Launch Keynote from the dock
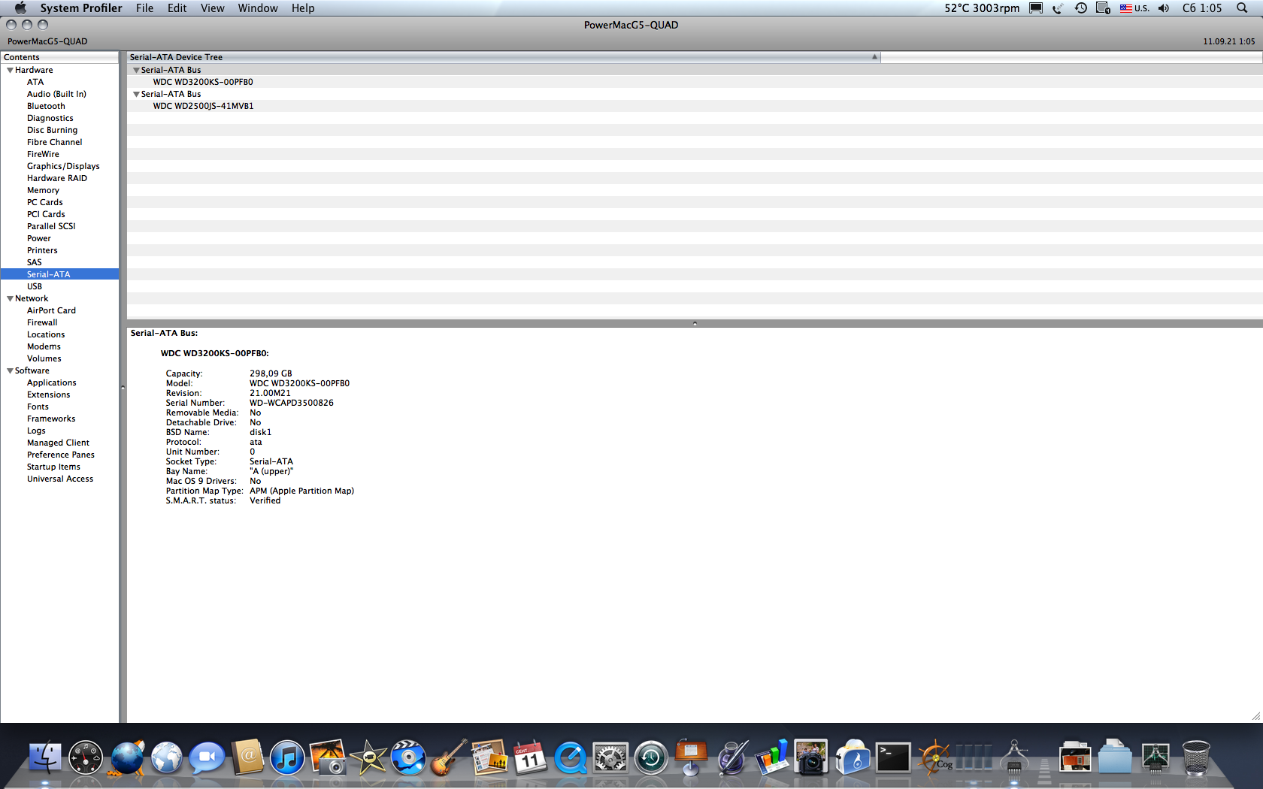 click(x=691, y=757)
